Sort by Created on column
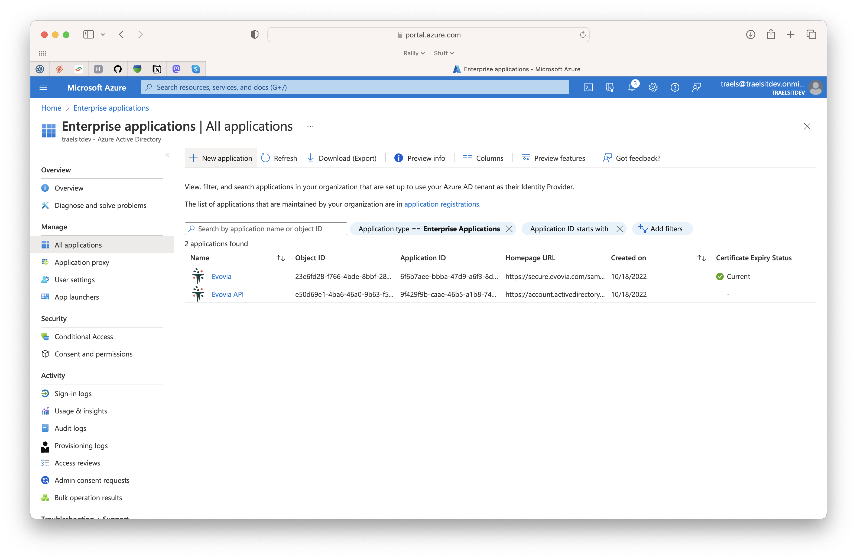 [701, 258]
